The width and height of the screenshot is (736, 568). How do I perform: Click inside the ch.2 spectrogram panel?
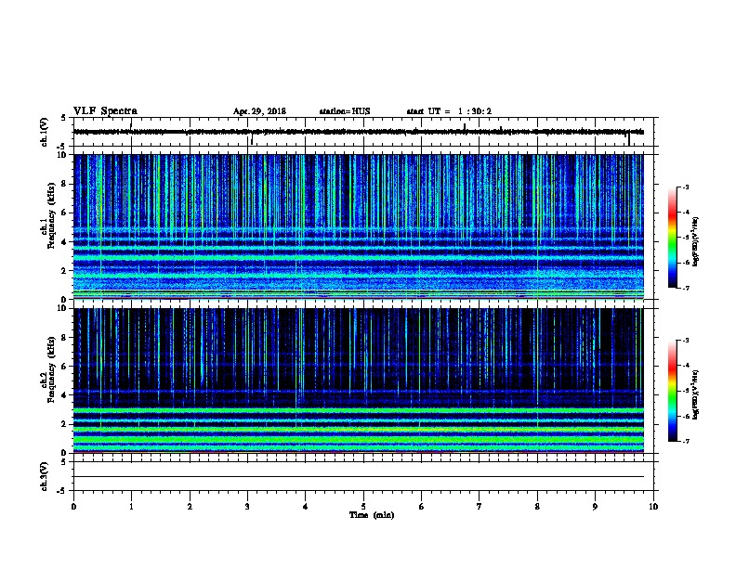[x=359, y=381]
